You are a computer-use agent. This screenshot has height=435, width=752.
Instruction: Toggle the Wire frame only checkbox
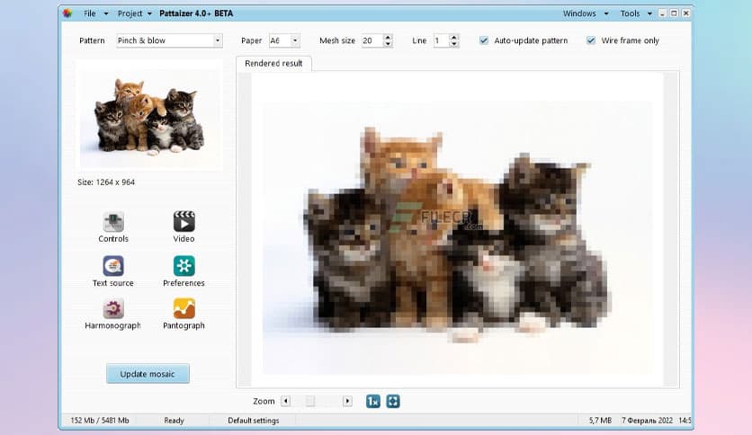click(591, 40)
